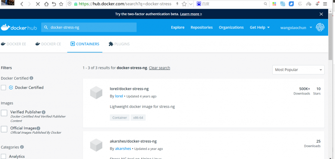
Task: Click the x86-64 tag on lorel result
Action: tap(138, 118)
